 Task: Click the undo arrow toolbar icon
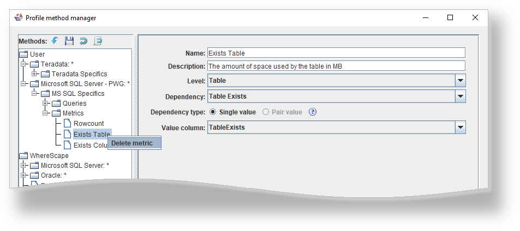pos(83,41)
